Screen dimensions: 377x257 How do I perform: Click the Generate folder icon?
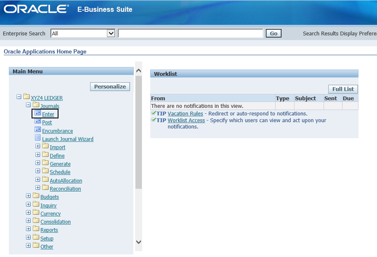(45, 163)
